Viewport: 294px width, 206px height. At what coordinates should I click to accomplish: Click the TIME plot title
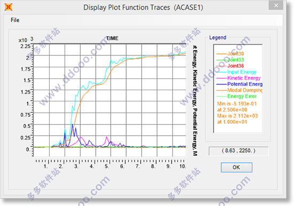(112, 38)
